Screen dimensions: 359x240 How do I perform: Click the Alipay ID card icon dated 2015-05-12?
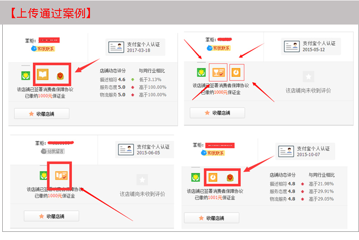coord(292,46)
